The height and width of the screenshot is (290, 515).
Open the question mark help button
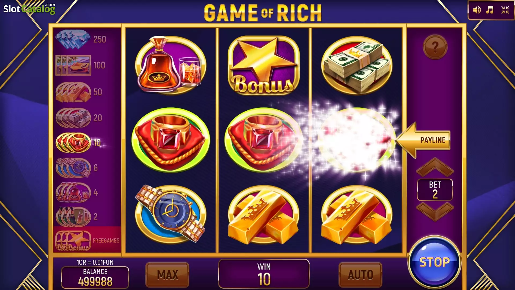click(435, 47)
